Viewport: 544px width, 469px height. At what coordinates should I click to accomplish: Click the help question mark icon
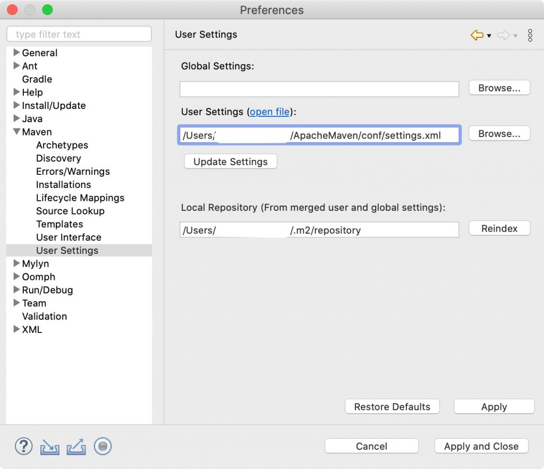[x=23, y=447]
